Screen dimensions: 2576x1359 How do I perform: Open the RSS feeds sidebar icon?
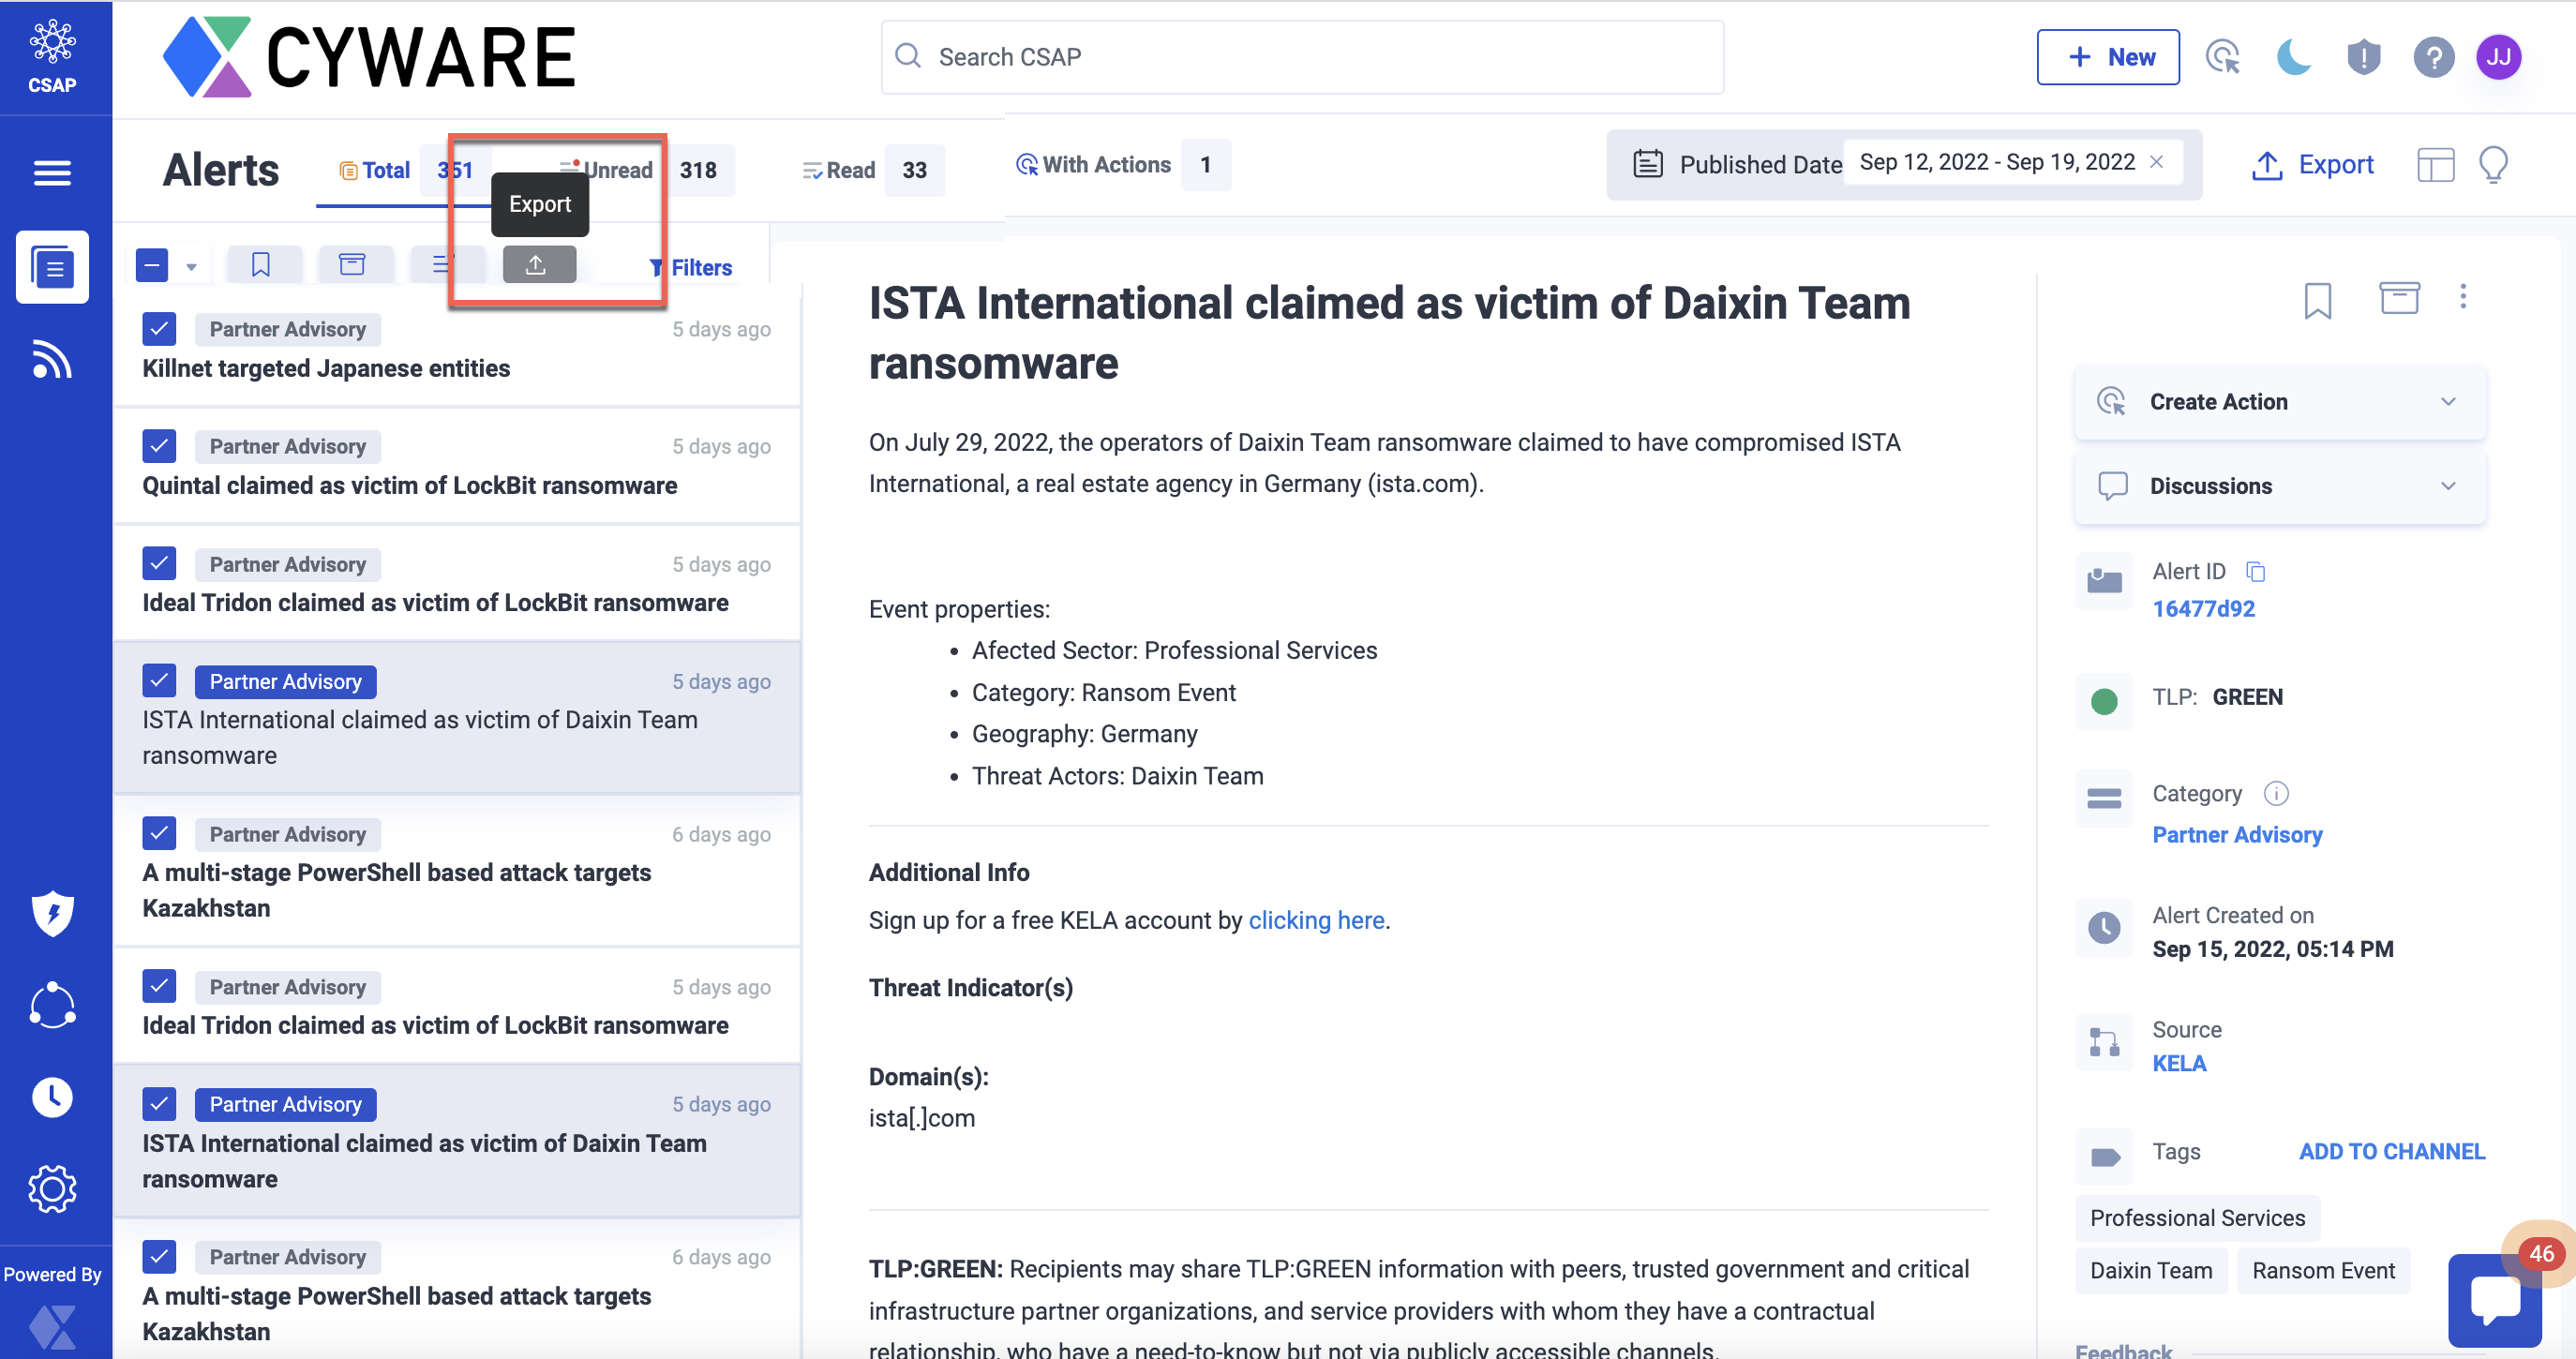pos(52,360)
